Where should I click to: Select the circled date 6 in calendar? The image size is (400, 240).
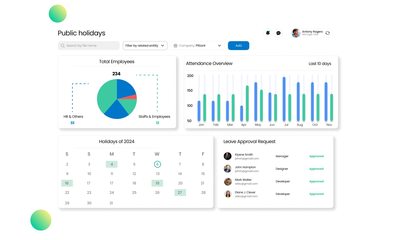click(x=157, y=164)
